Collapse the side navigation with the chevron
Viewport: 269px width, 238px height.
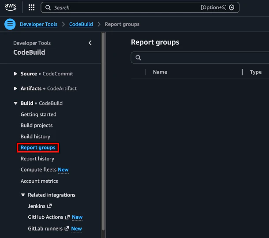90,43
